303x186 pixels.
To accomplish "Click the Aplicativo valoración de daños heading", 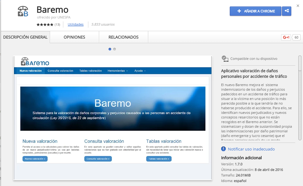I will (x=254, y=73).
